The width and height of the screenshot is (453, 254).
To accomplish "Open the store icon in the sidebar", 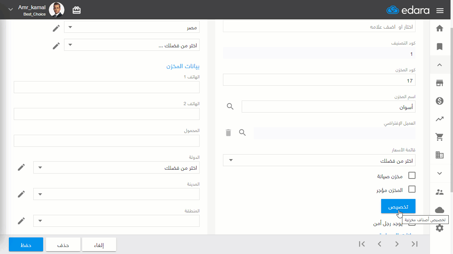I will click(x=440, y=83).
